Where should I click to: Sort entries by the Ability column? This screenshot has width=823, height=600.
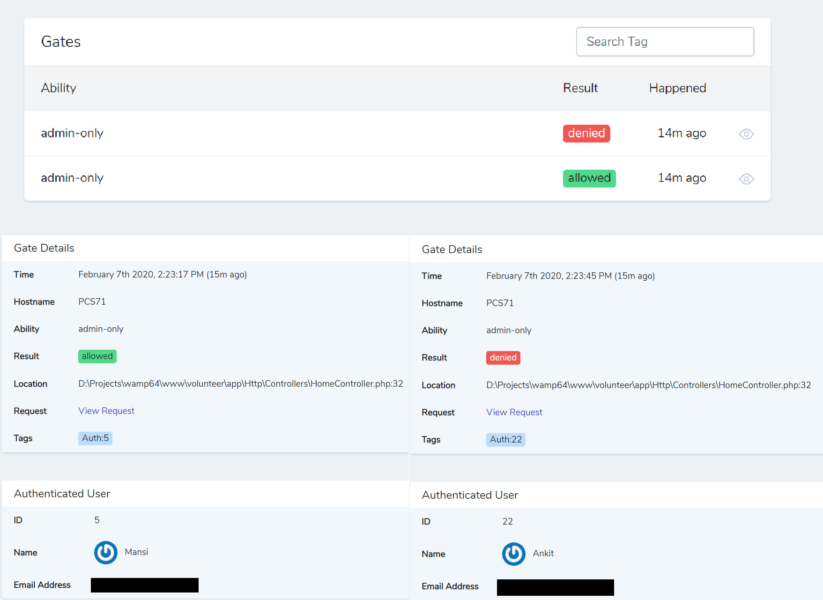[x=59, y=88]
